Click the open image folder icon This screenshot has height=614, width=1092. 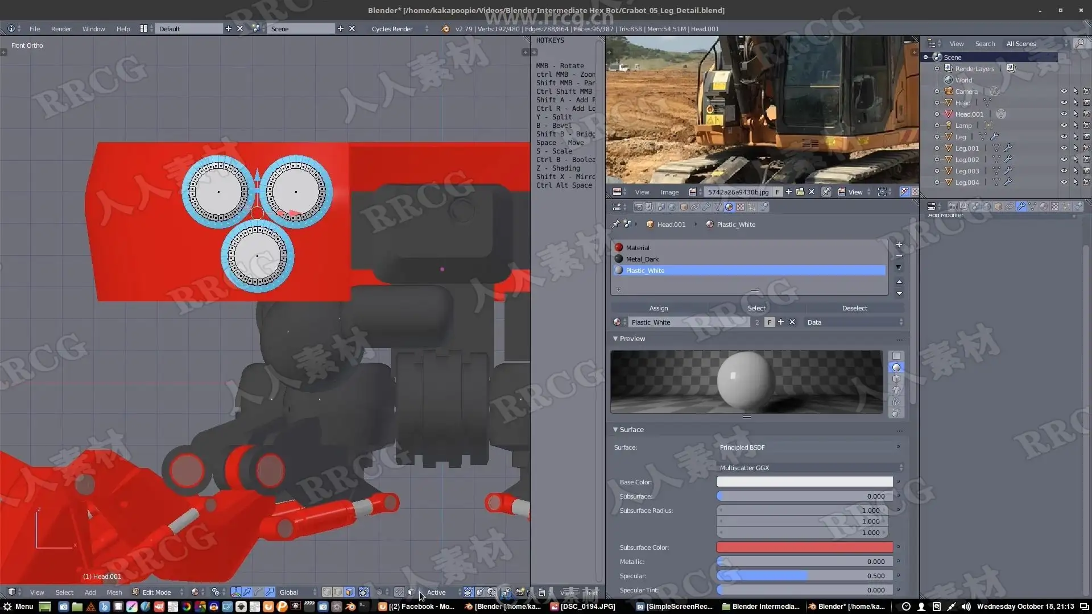[800, 192]
